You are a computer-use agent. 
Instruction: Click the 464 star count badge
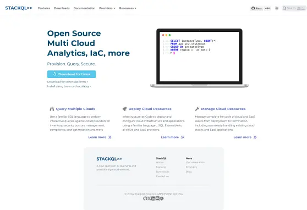pyautogui.click(x=267, y=8)
